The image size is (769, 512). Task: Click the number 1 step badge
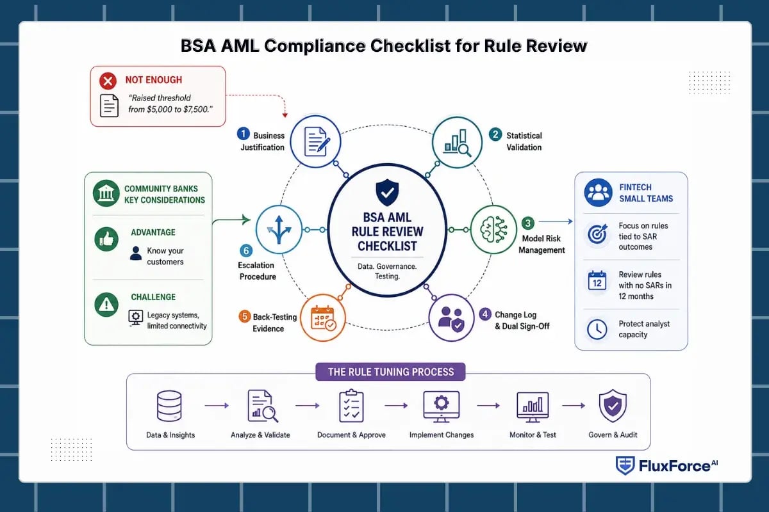point(242,133)
